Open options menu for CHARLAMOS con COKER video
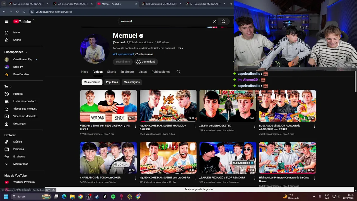The width and height of the screenshot is (357, 201). 135,178
